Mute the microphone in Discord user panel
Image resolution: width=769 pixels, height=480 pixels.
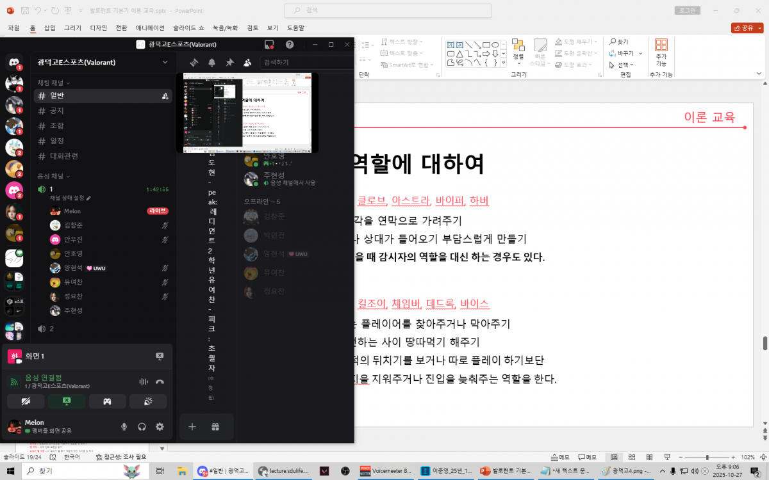124,427
